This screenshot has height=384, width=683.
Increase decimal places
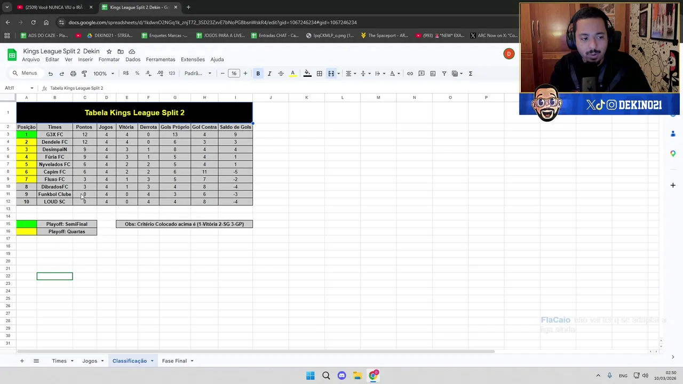click(160, 73)
